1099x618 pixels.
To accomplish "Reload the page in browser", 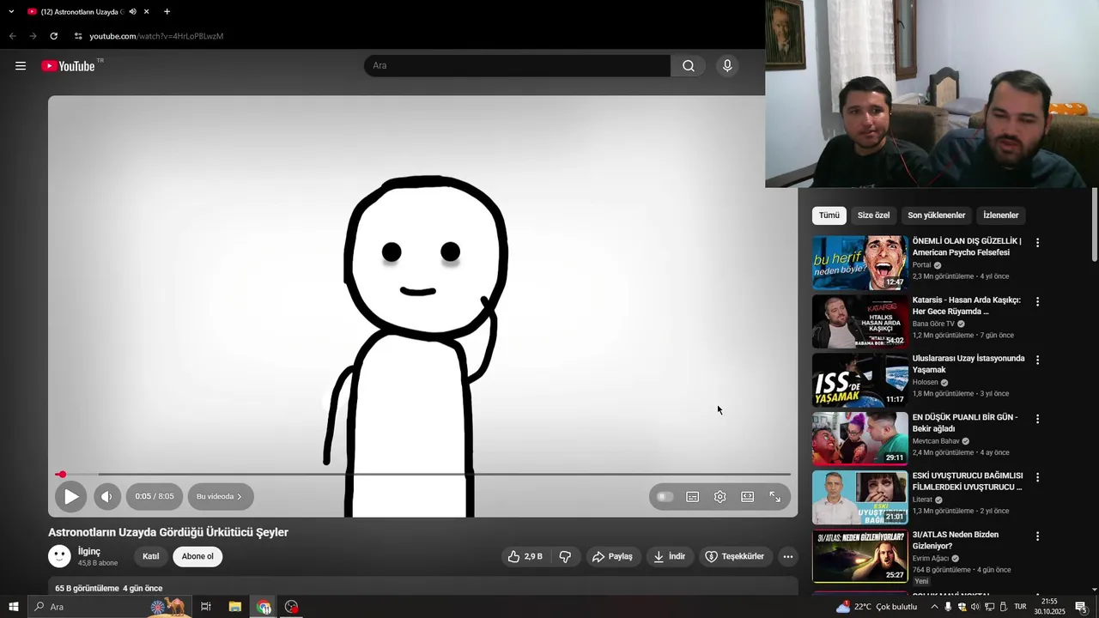I will point(53,36).
